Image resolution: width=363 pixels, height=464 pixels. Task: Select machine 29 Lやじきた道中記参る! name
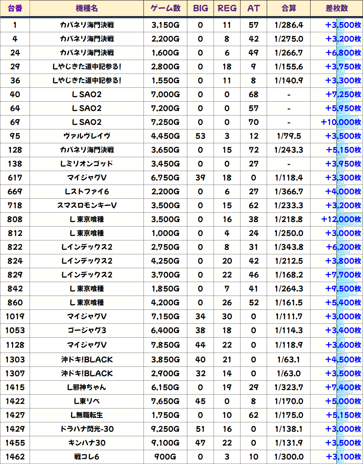87,67
